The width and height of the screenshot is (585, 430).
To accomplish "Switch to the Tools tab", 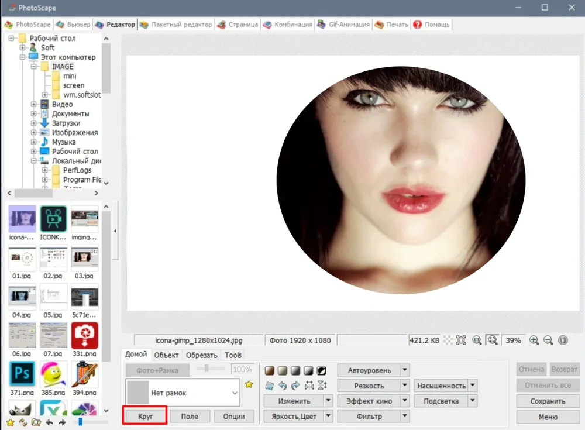I will click(x=233, y=355).
